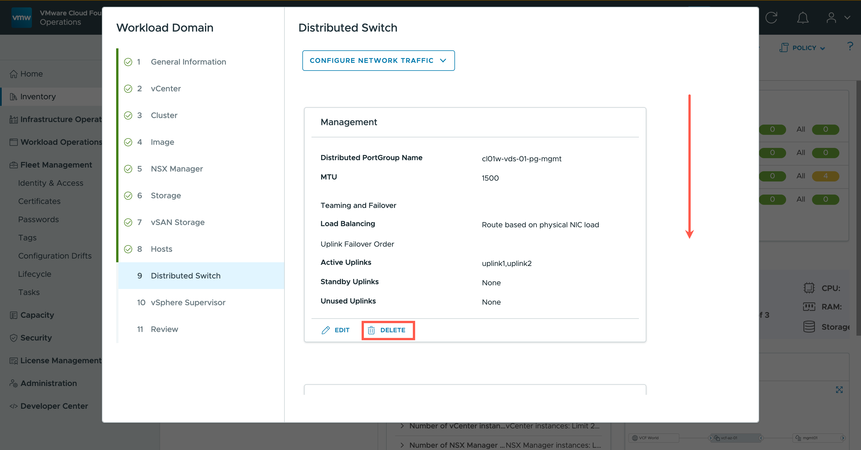Viewport: 861px width, 450px height.
Task: Expand Number of NSX Manager instances row
Action: point(402,445)
